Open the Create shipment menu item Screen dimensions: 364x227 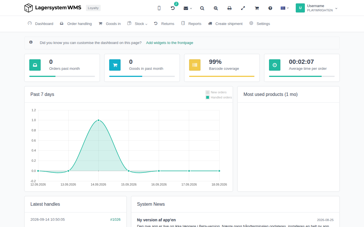pos(226,24)
